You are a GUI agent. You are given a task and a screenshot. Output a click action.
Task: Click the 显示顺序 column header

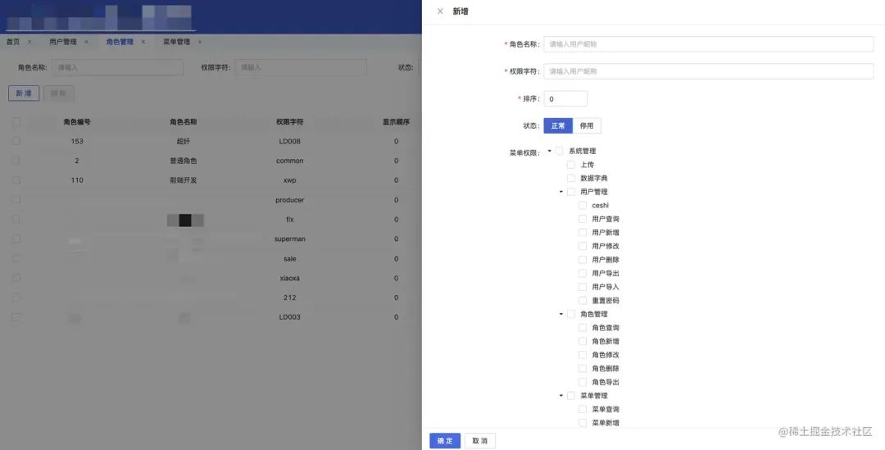pos(397,122)
